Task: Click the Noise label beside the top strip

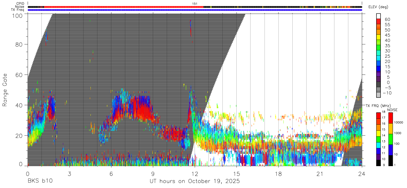Action: [20, 7]
